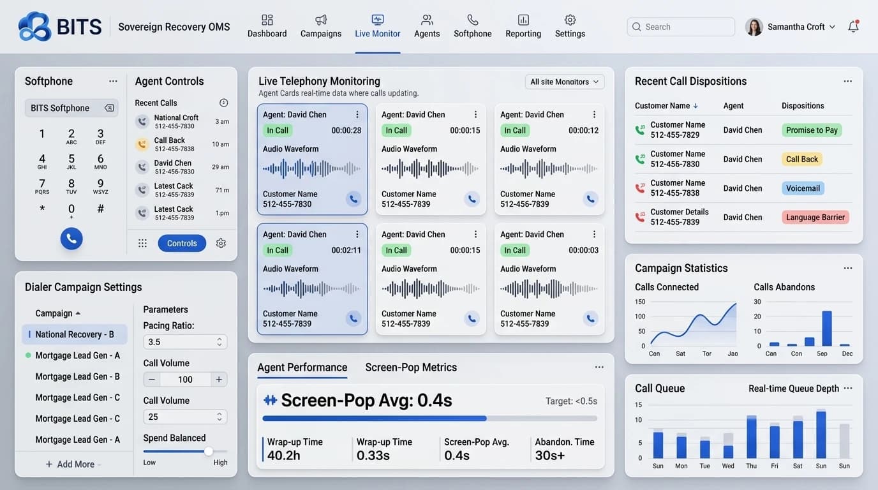
Task: Open the Recent Call Dispositions options menu
Action: pos(847,81)
